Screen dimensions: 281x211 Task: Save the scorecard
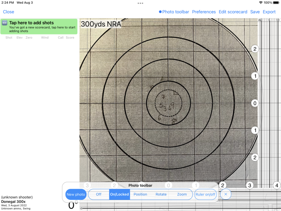tap(255, 12)
